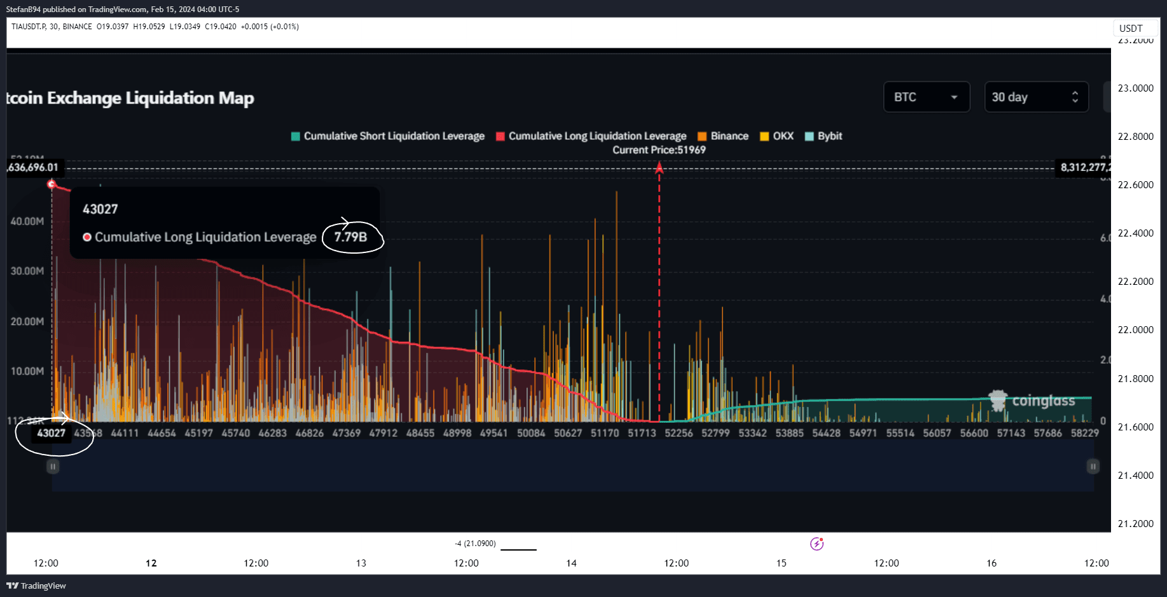
Task: Click the TIAUSDT.P ticker symbol text
Action: [30, 27]
